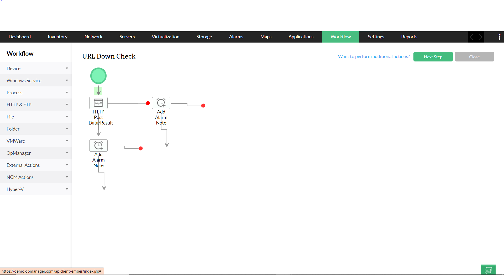Go to the Virtualization section
The image size is (504, 275).
[165, 37]
